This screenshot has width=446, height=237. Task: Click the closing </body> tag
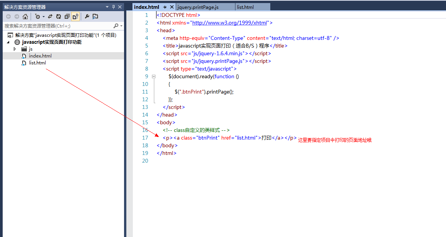(167, 146)
